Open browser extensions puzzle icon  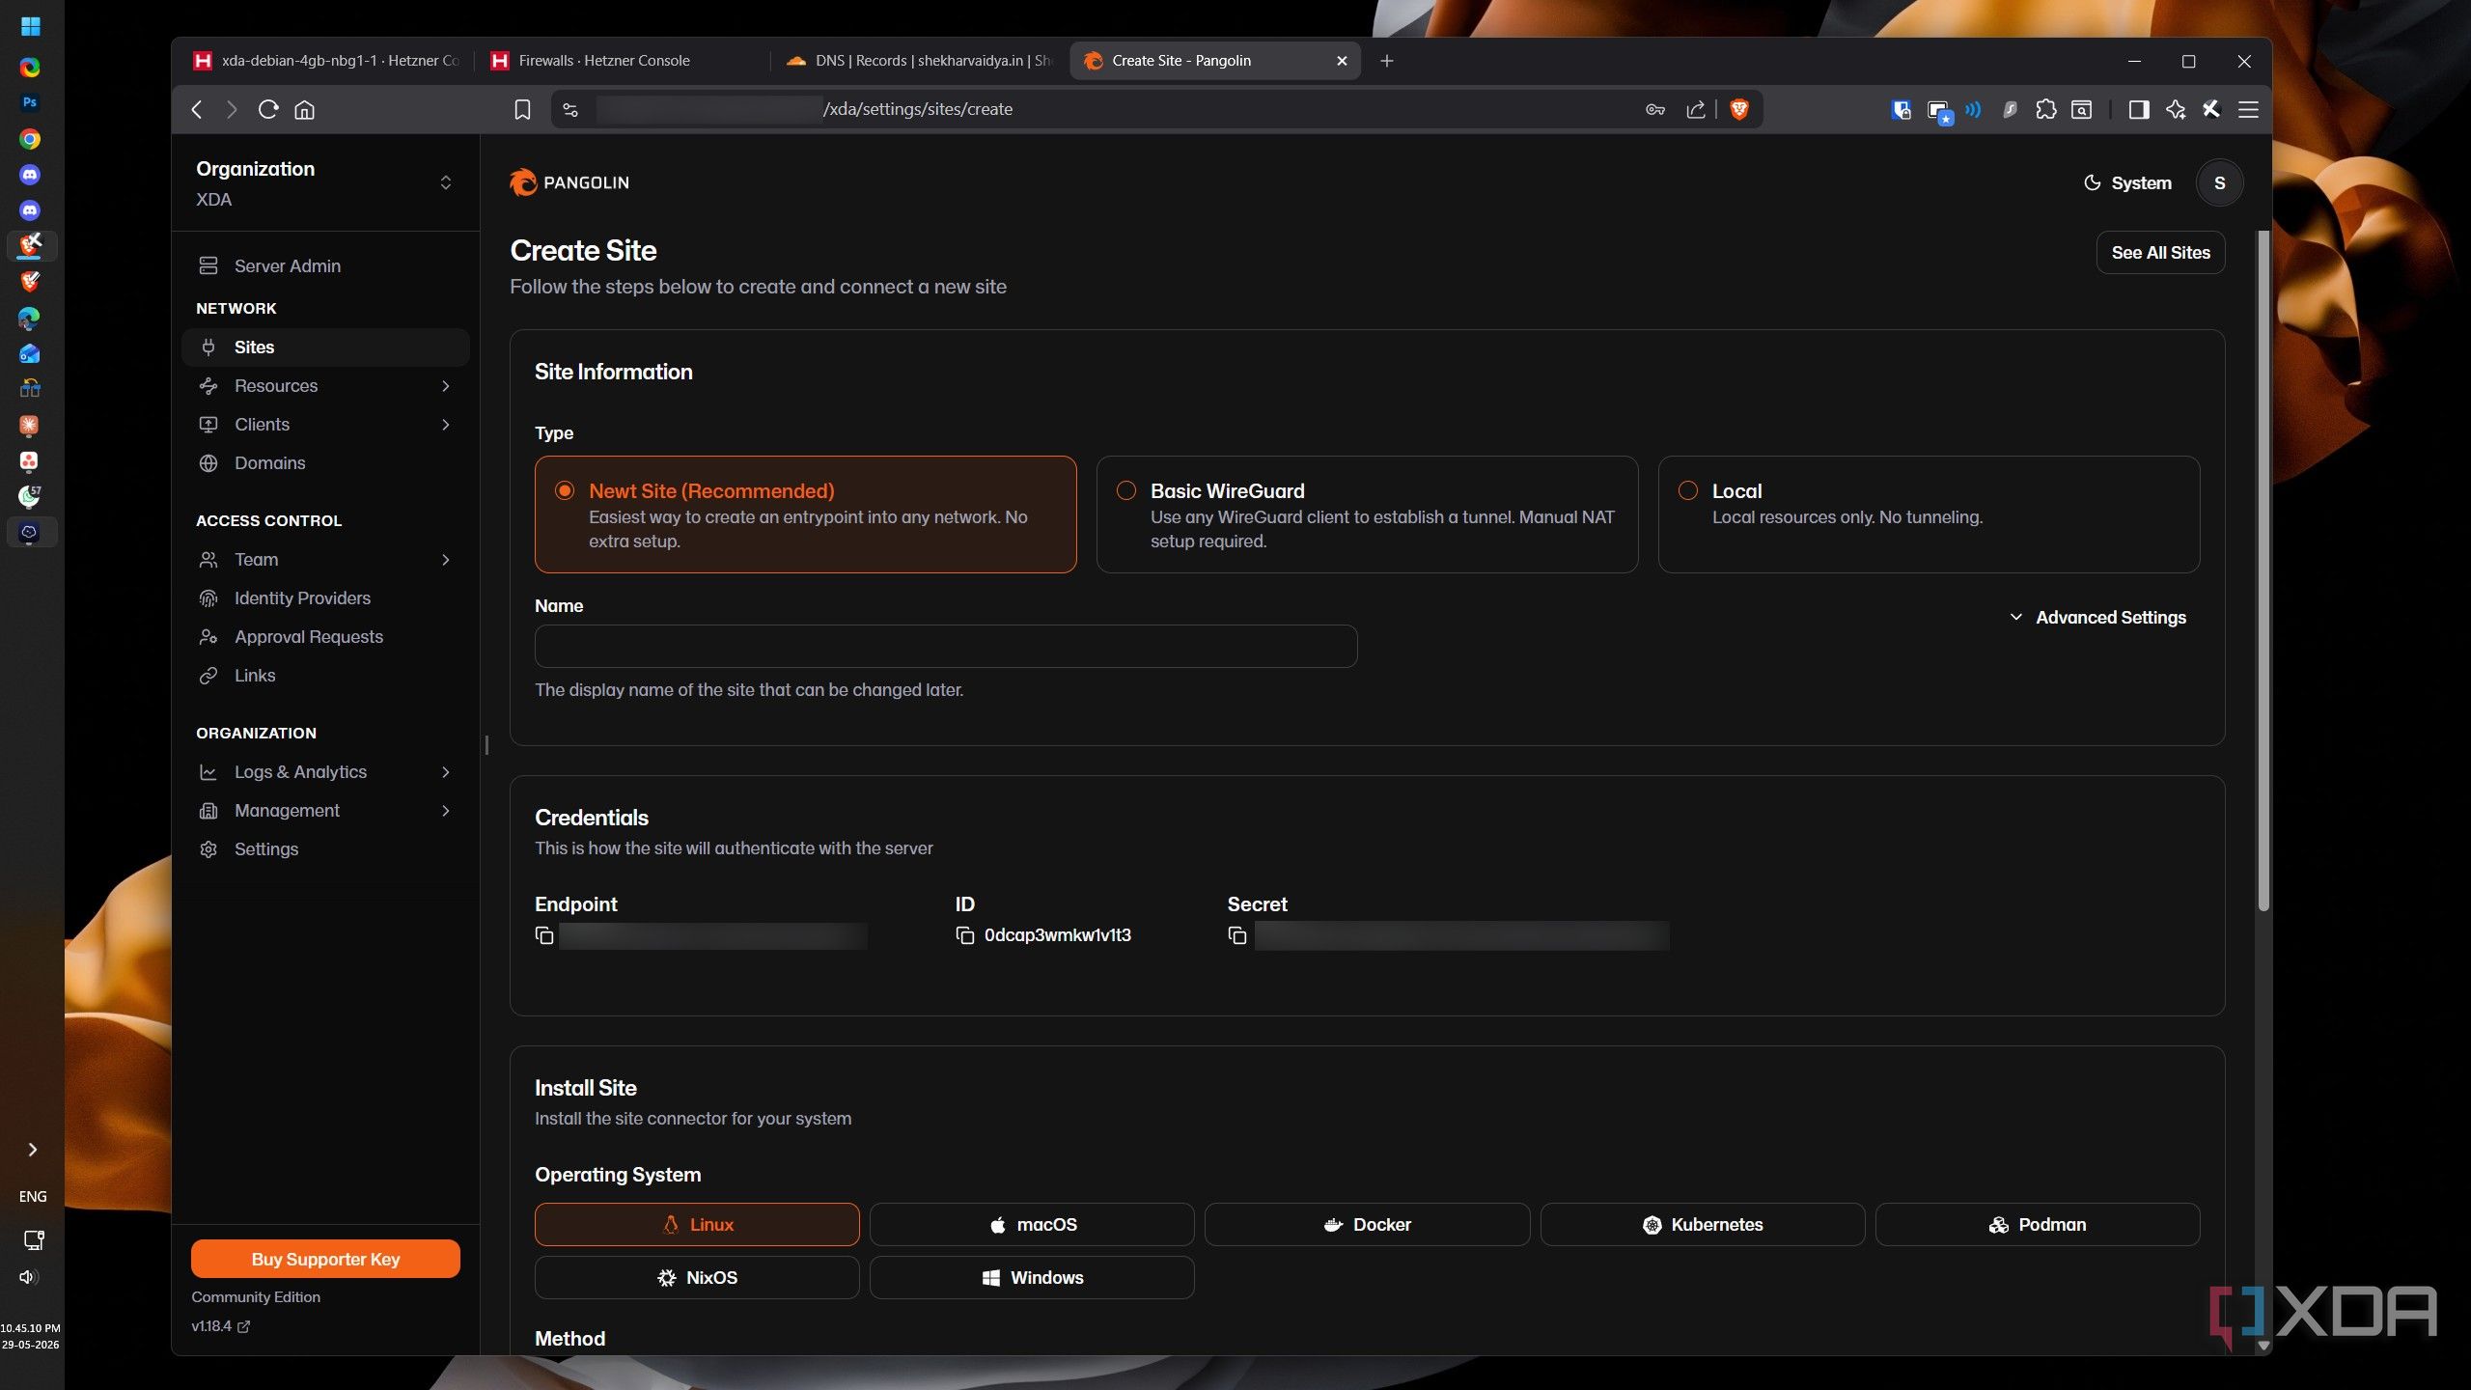pyautogui.click(x=2045, y=109)
